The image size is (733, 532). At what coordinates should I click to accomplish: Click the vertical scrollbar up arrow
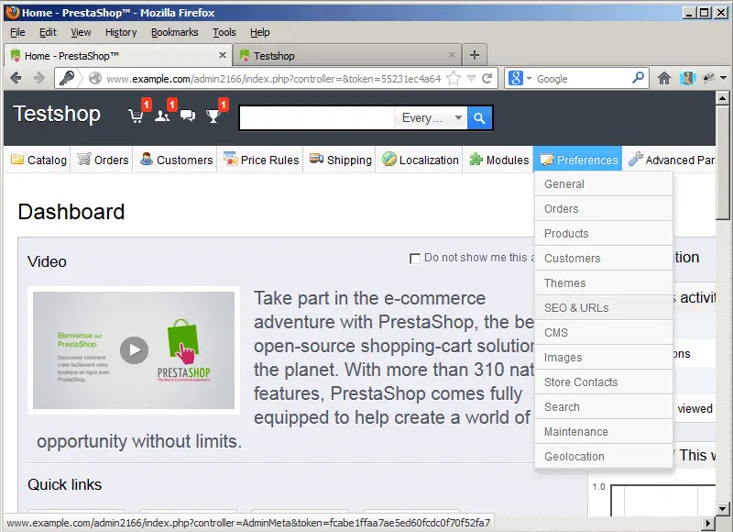pos(722,98)
